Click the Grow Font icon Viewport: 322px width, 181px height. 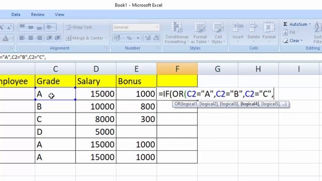click(2, 27)
